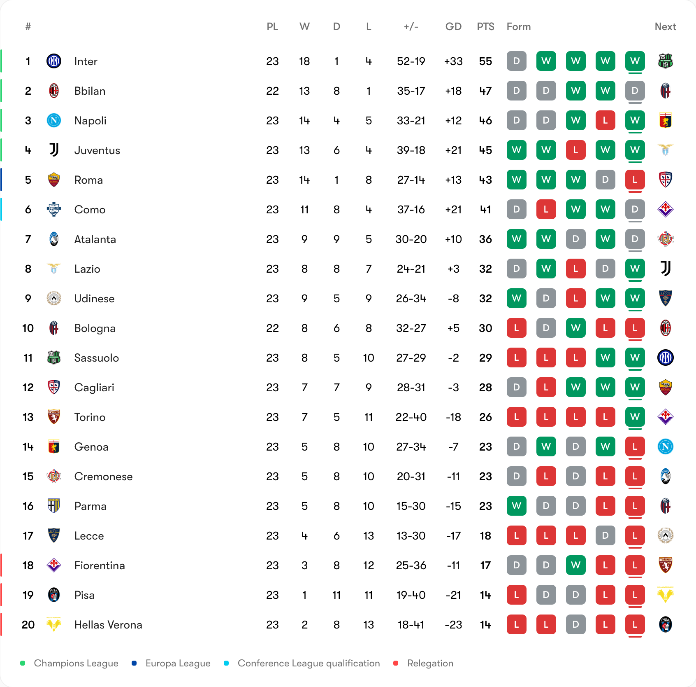This screenshot has height=687, width=696.
Task: Click the Atalanta crest beside the Atalanta name
Action: (x=54, y=239)
